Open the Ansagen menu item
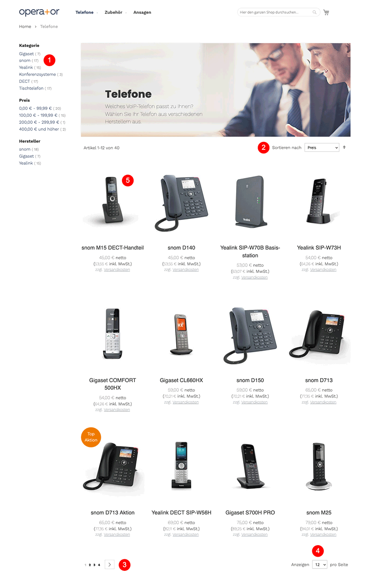This screenshot has width=370, height=584. coord(142,12)
